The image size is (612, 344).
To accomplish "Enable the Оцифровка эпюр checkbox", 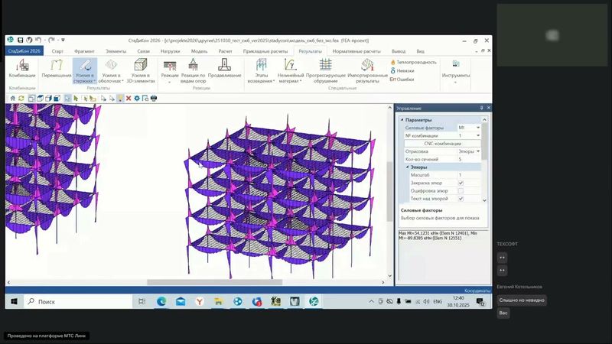I will [x=461, y=191].
